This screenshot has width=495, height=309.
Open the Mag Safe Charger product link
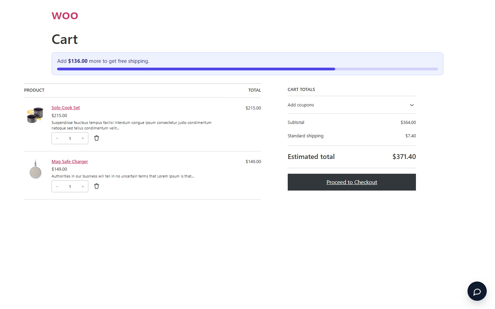70,162
